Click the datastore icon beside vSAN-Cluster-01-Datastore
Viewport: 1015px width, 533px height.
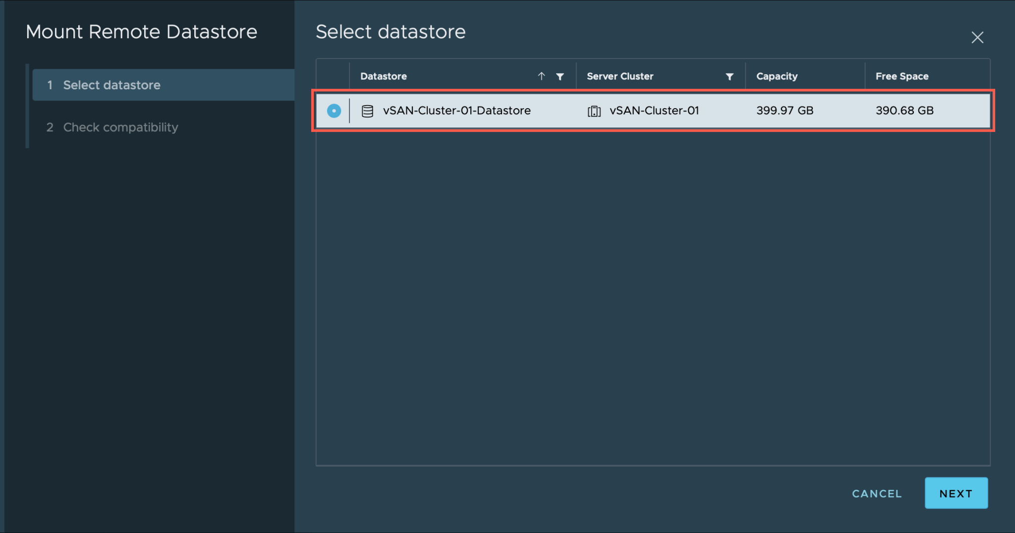[x=367, y=111]
